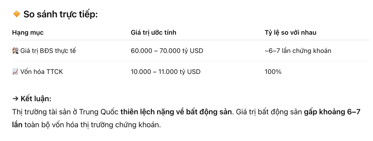Click the 'Hạng mục' column header
The width and height of the screenshot is (373, 141).
28,32
